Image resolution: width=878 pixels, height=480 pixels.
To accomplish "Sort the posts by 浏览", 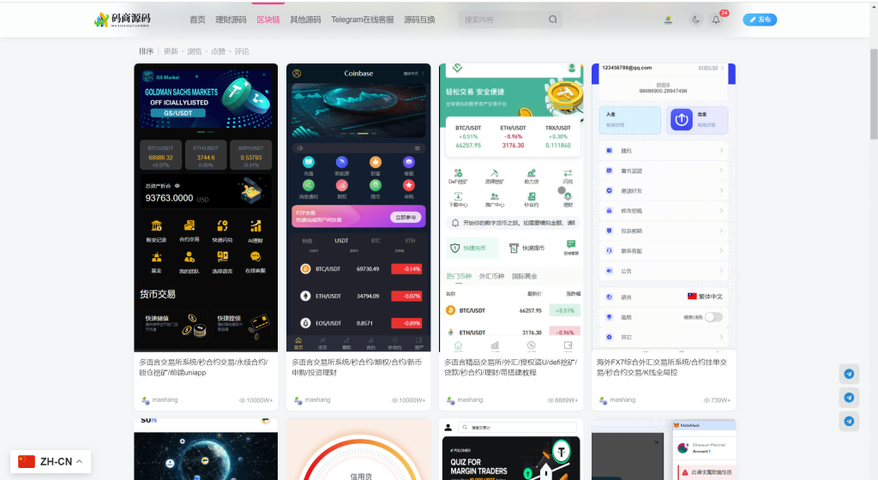I will click(195, 51).
